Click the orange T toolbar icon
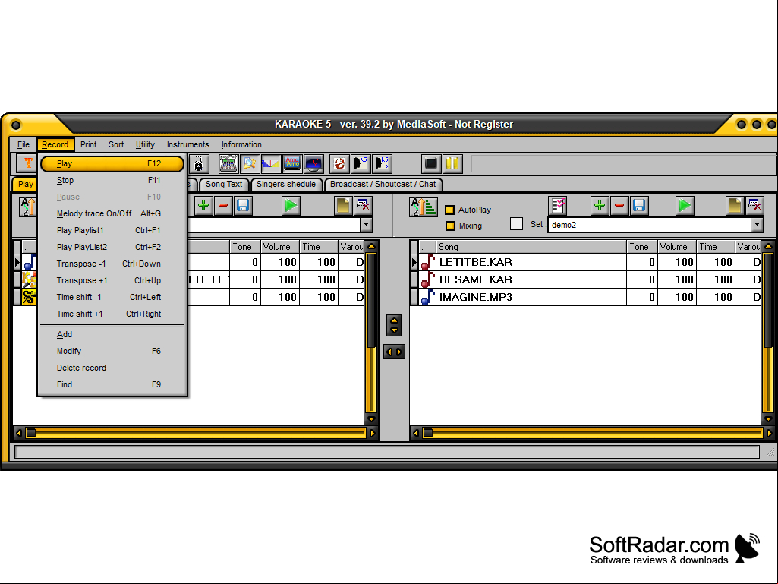The width and height of the screenshot is (778, 584). [x=27, y=163]
